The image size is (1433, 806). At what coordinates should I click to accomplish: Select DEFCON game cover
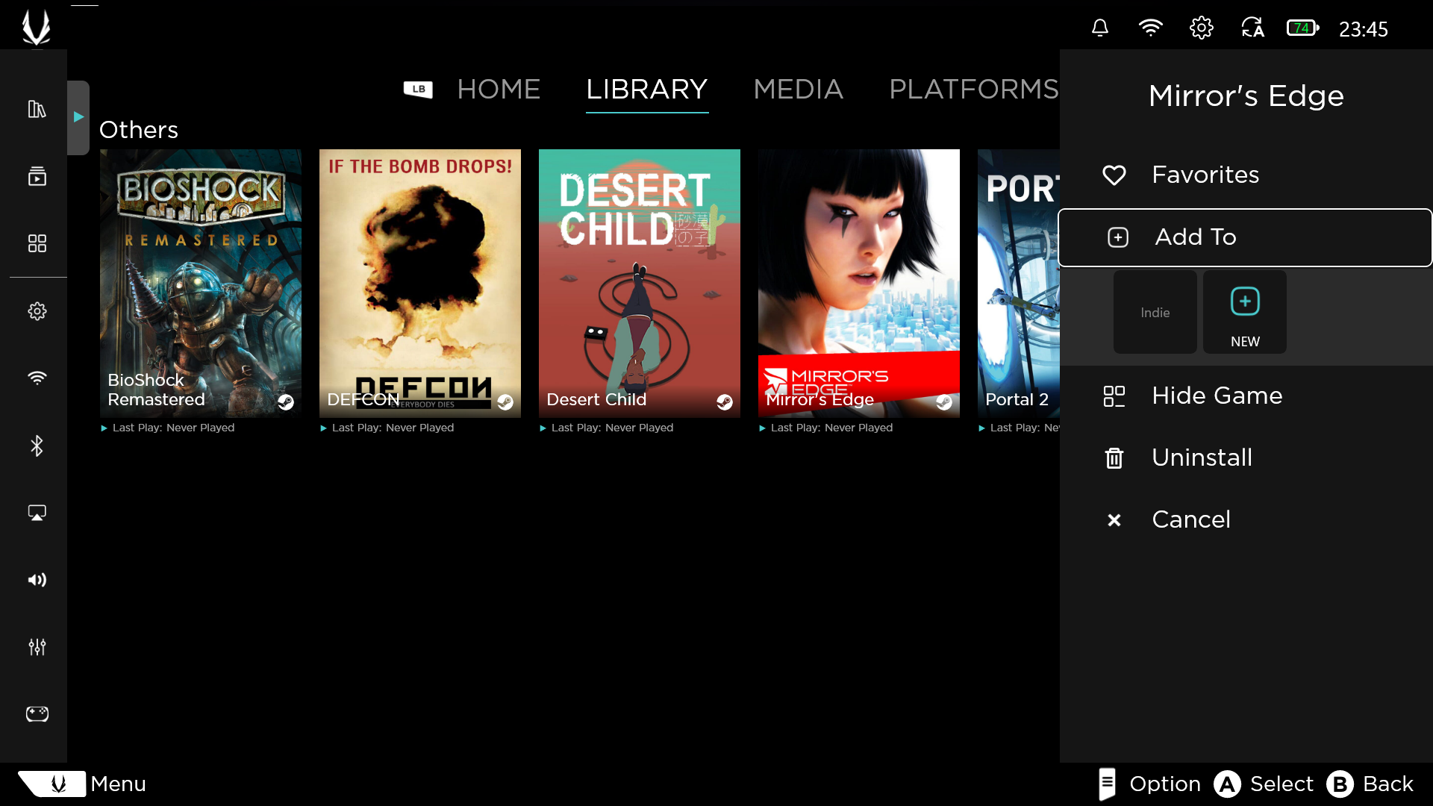pyautogui.click(x=420, y=283)
